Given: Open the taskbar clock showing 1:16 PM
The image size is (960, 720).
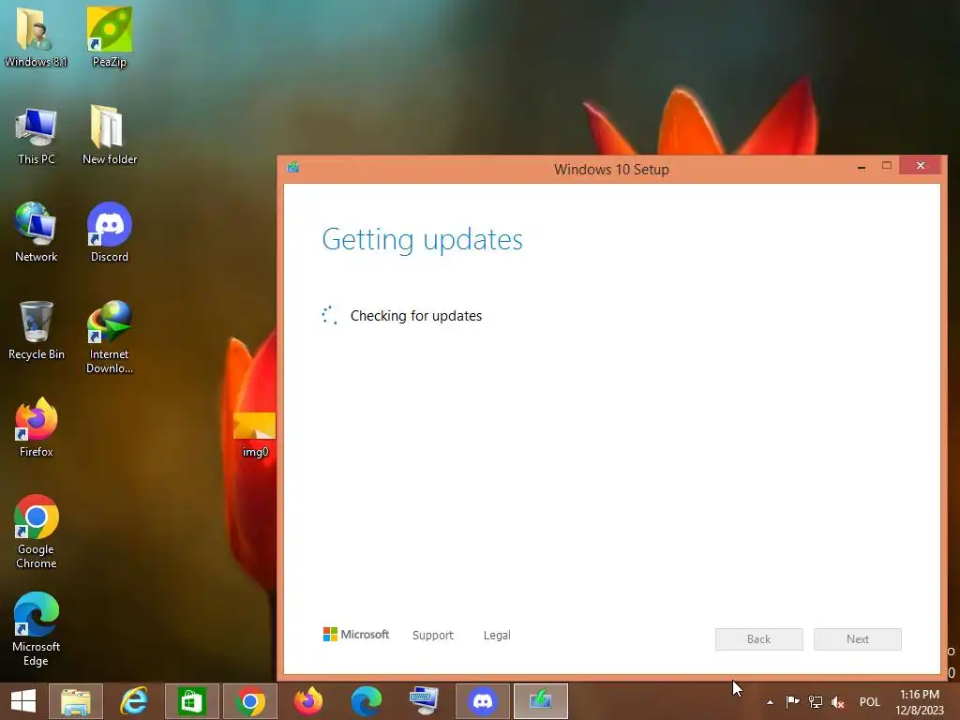Looking at the screenshot, I should tap(920, 702).
